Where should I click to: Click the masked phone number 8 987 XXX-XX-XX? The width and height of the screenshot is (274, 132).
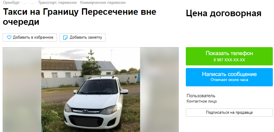pyautogui.click(x=229, y=60)
